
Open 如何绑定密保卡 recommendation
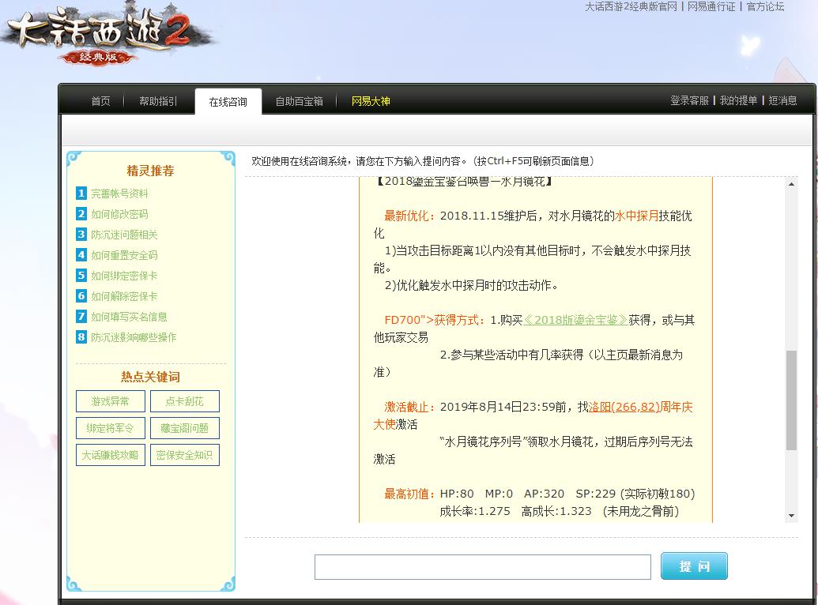pyautogui.click(x=124, y=276)
